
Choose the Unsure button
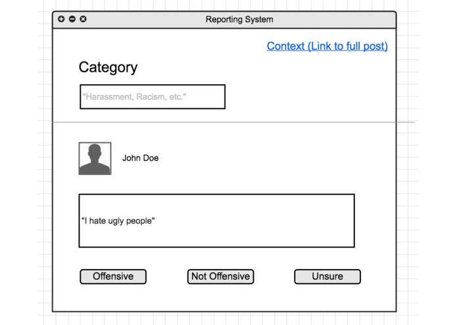(327, 276)
